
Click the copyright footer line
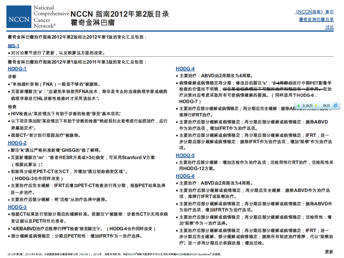[115, 254]
